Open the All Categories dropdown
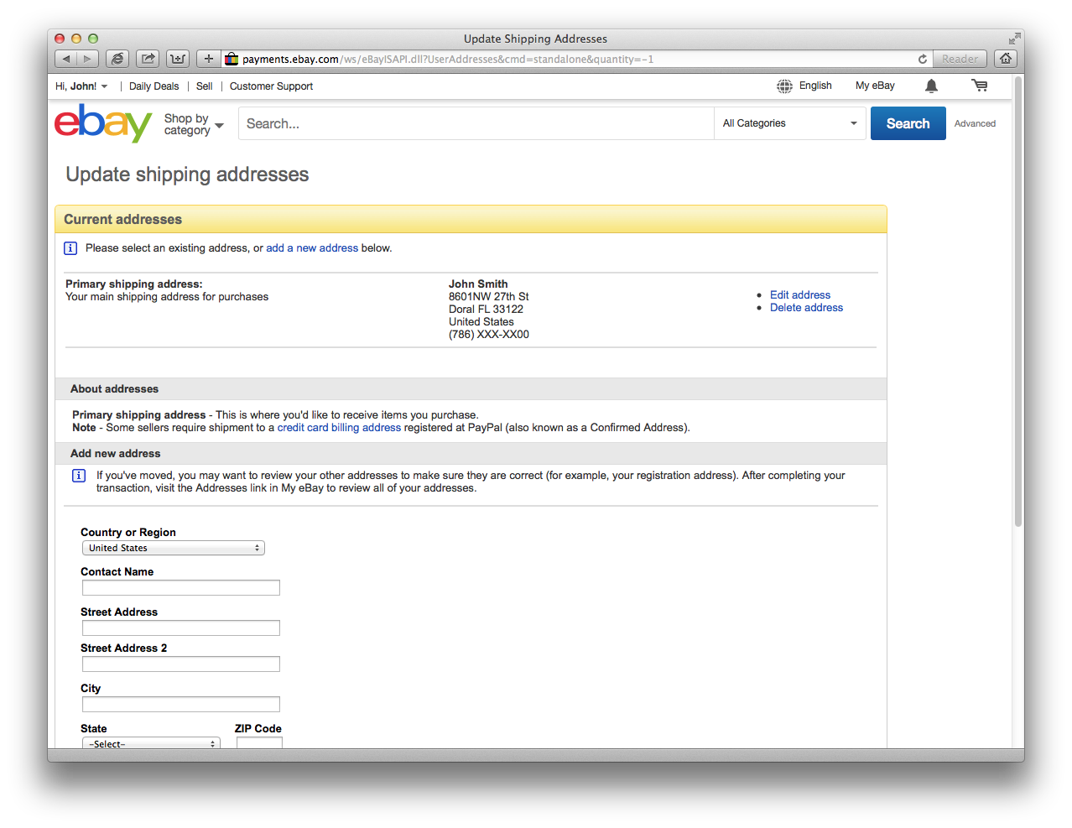This screenshot has height=828, width=1072. 790,123
